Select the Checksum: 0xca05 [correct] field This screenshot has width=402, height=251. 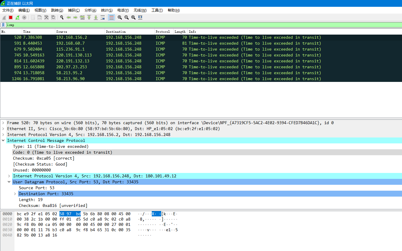click(x=43, y=158)
